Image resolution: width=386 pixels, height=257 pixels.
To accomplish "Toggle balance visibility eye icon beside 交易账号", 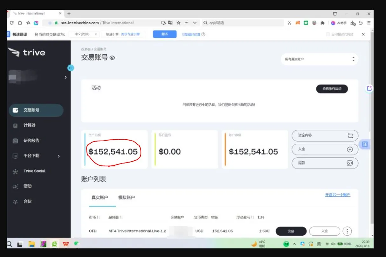I will [x=112, y=58].
